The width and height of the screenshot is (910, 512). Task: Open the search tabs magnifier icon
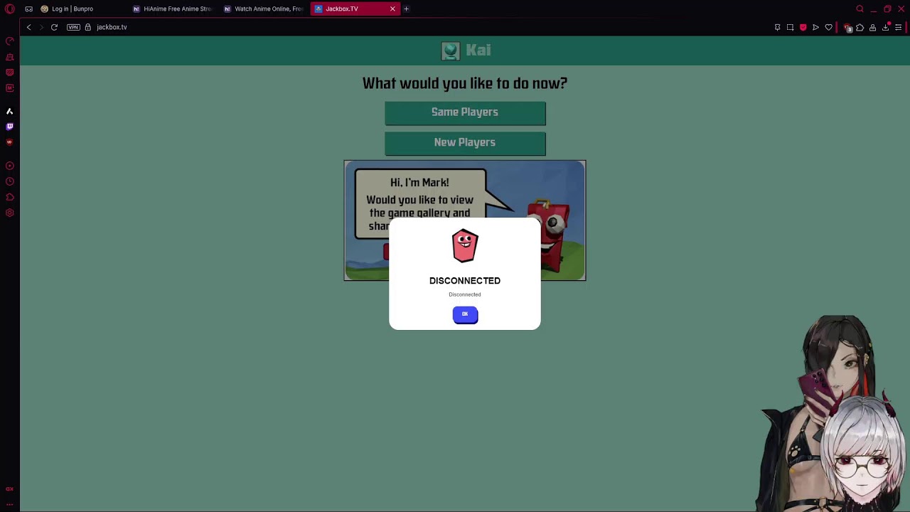tap(860, 9)
